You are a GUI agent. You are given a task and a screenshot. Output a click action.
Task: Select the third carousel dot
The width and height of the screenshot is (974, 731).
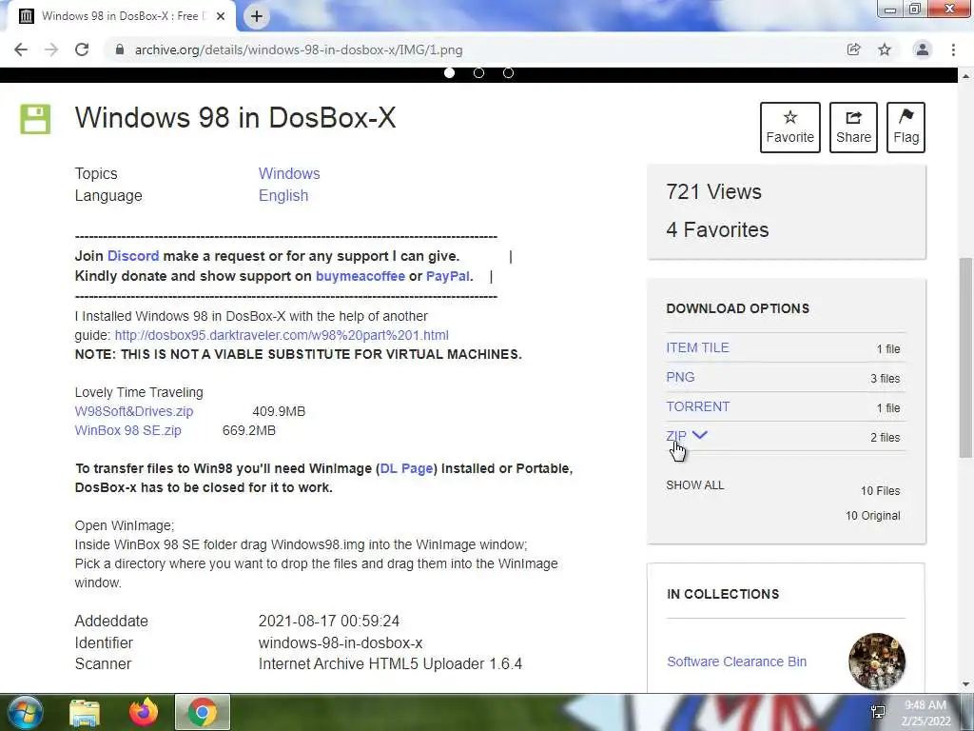(x=508, y=72)
